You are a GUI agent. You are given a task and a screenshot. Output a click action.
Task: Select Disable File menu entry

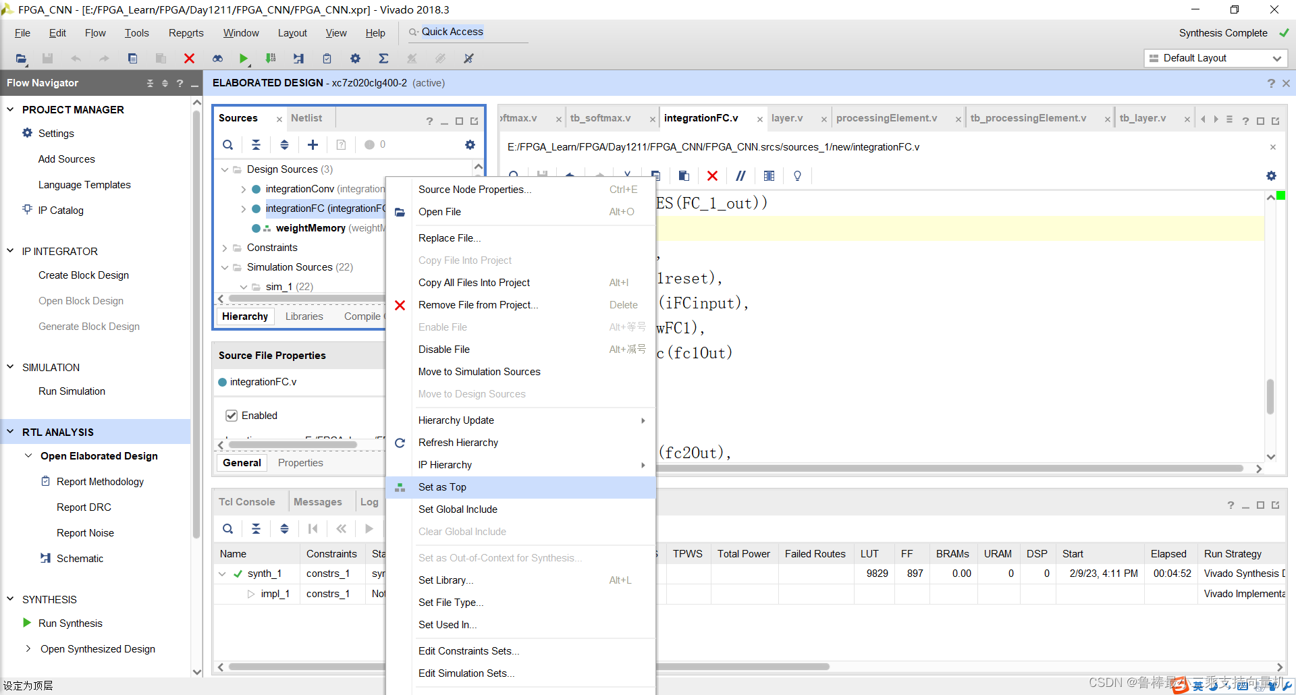(x=520, y=350)
